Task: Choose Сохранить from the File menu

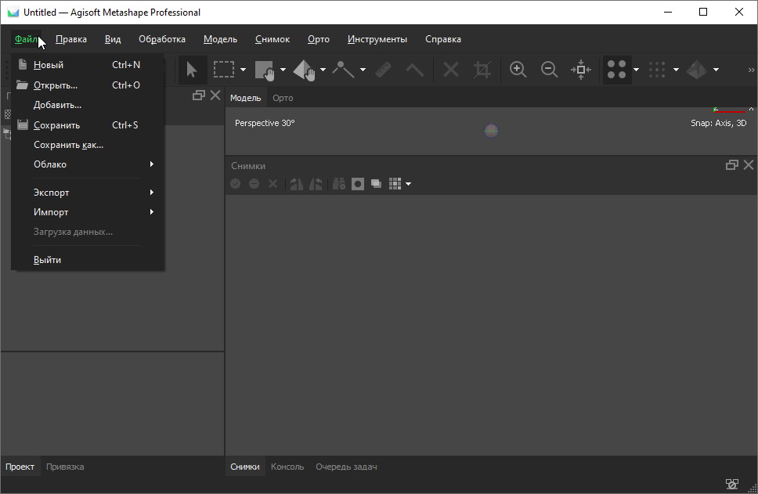Action: 88,125
